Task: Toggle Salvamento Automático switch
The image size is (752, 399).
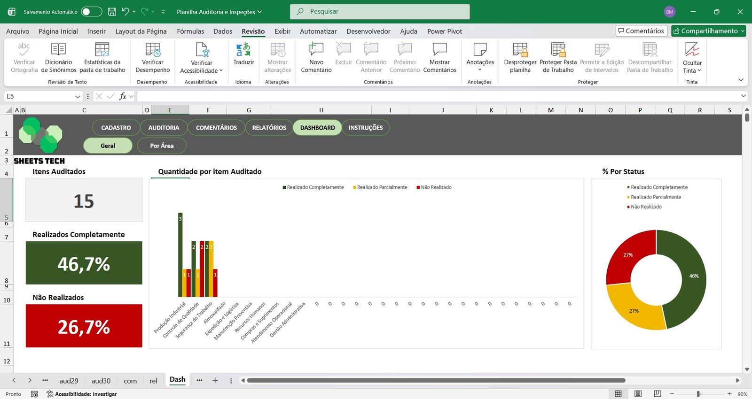Action: pos(91,12)
